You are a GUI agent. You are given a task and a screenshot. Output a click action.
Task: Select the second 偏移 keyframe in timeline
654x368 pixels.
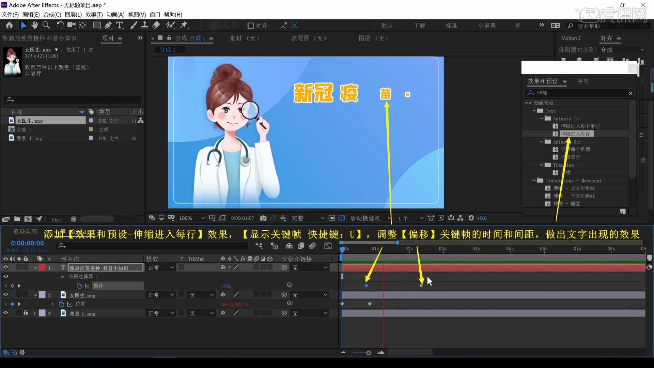pos(421,286)
